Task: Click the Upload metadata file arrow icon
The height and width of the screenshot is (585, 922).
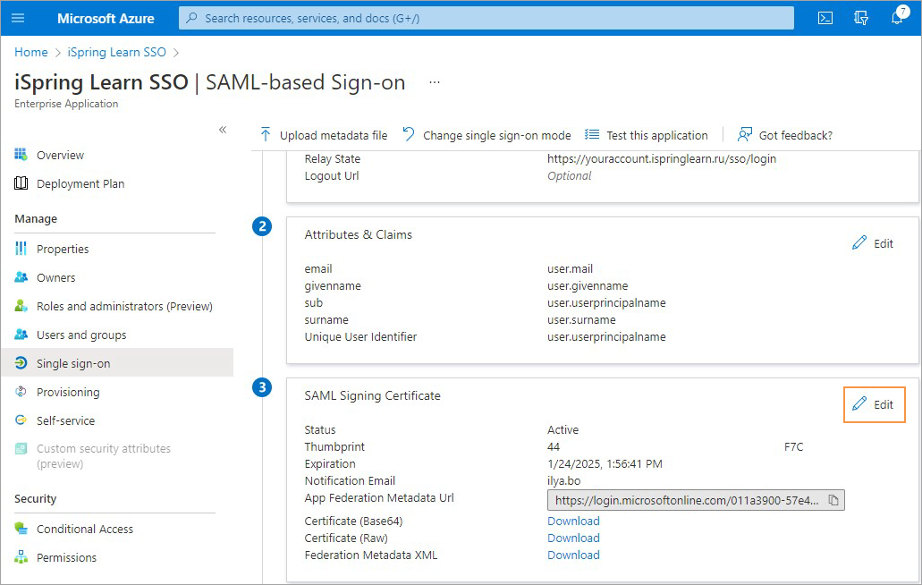Action: click(266, 135)
